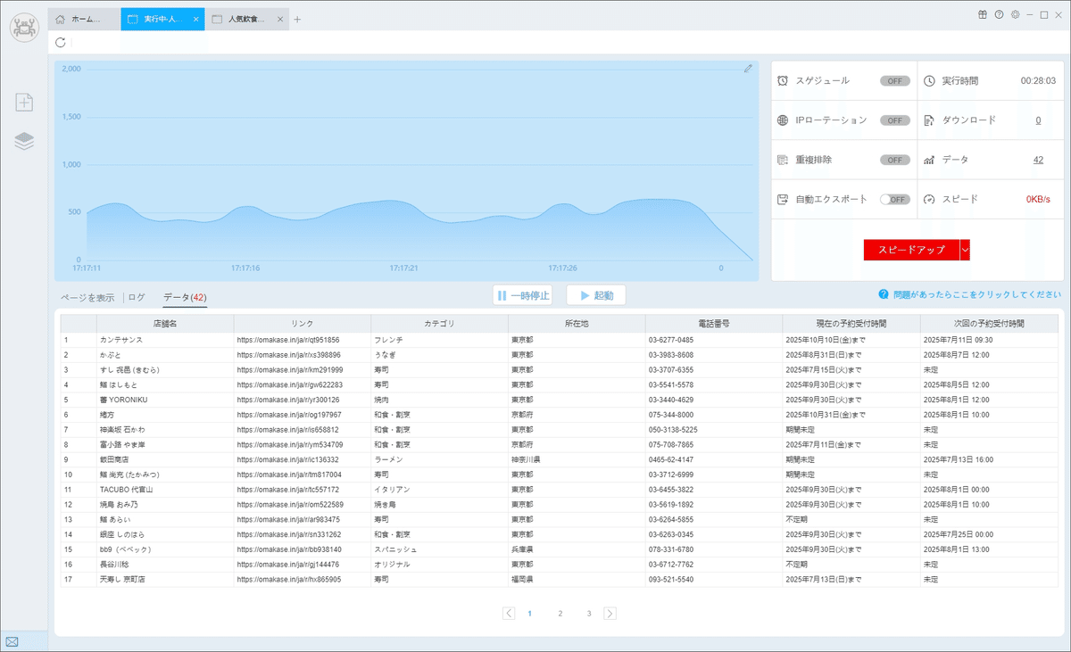
Task: Add a new tab with plus button
Action: coord(297,19)
